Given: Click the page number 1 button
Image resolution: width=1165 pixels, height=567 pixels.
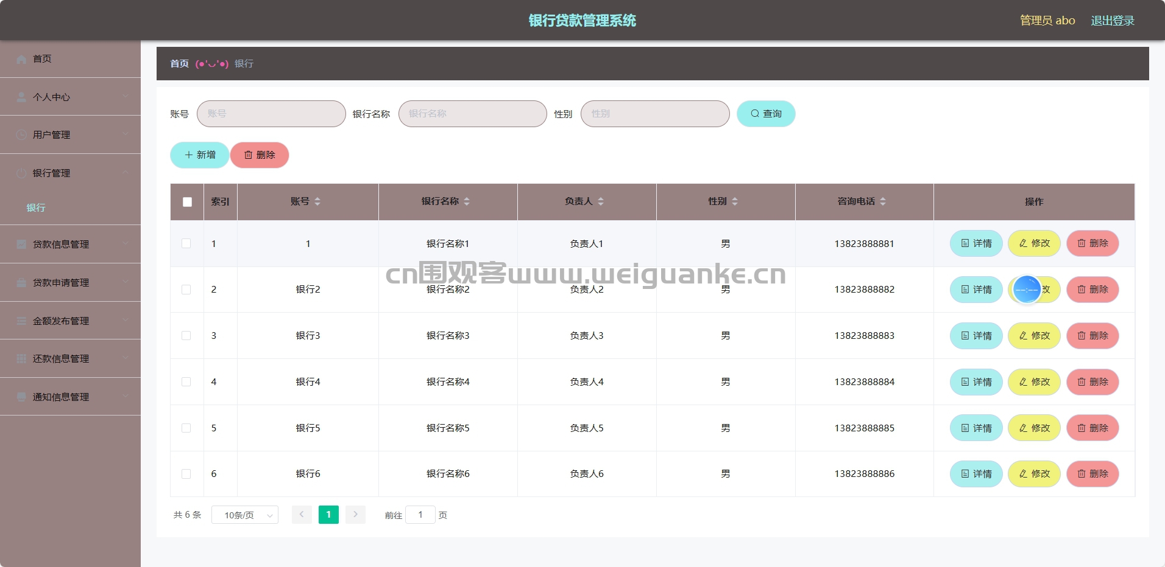Looking at the screenshot, I should pyautogui.click(x=328, y=515).
